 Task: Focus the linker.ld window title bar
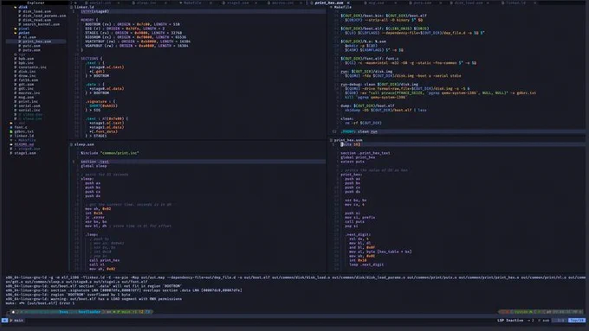(x=85, y=7)
